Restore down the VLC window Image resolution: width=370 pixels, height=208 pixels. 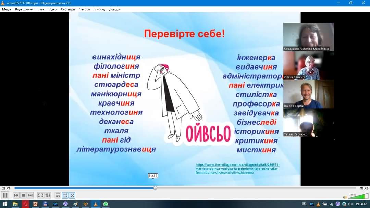pos(351,3)
